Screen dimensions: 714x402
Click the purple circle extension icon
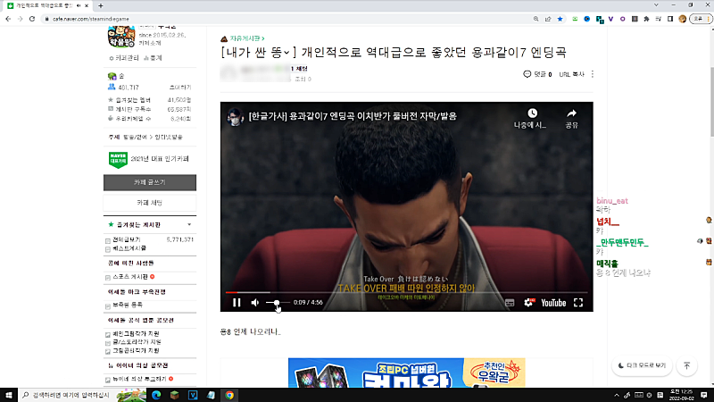tap(622, 19)
